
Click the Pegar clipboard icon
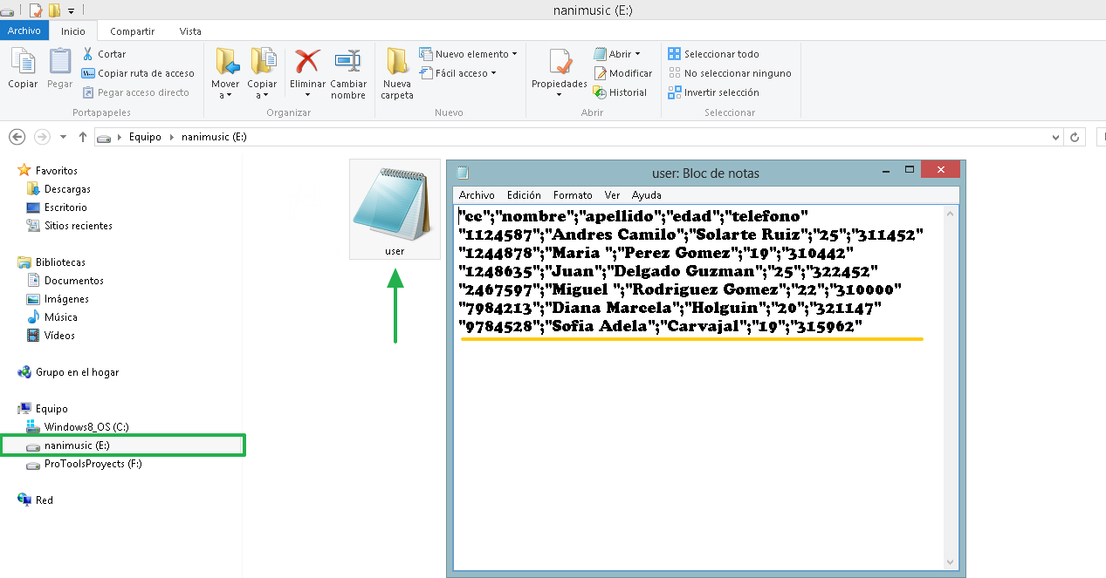pyautogui.click(x=59, y=63)
